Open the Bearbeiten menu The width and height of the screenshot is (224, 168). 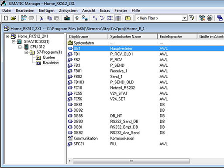coord(25,10)
